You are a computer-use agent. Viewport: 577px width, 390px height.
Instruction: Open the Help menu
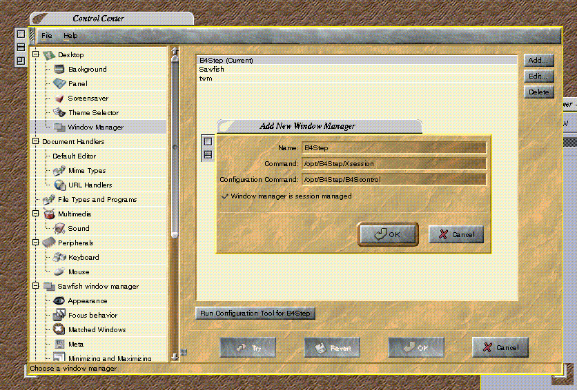tap(70, 35)
